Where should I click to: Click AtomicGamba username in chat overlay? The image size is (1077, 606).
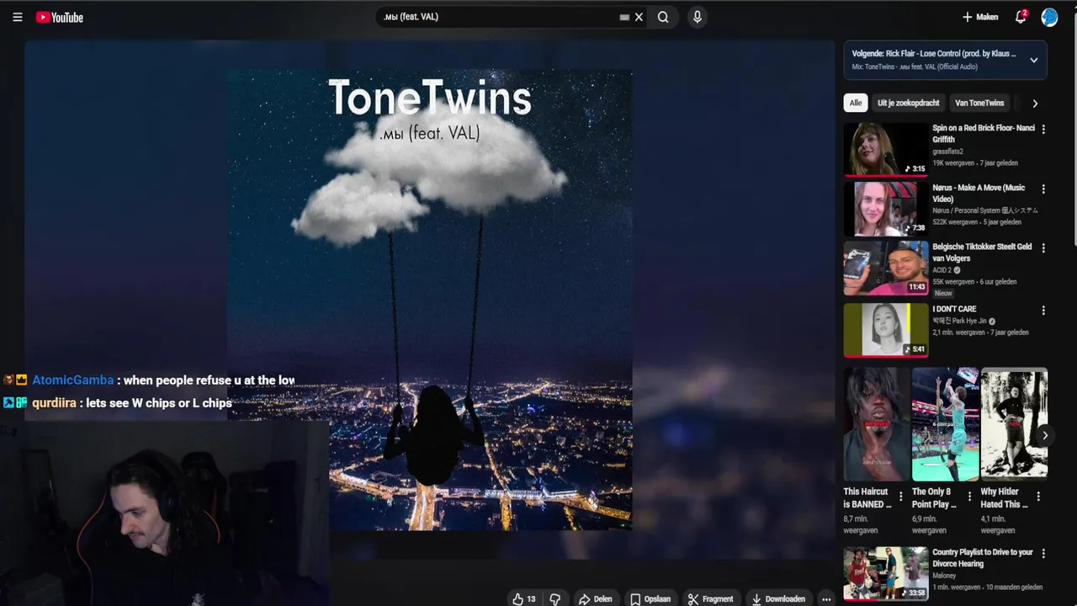point(72,380)
